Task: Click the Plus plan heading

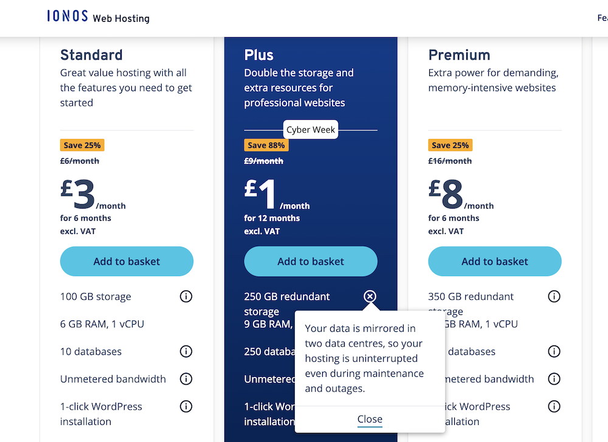Action: (259, 55)
